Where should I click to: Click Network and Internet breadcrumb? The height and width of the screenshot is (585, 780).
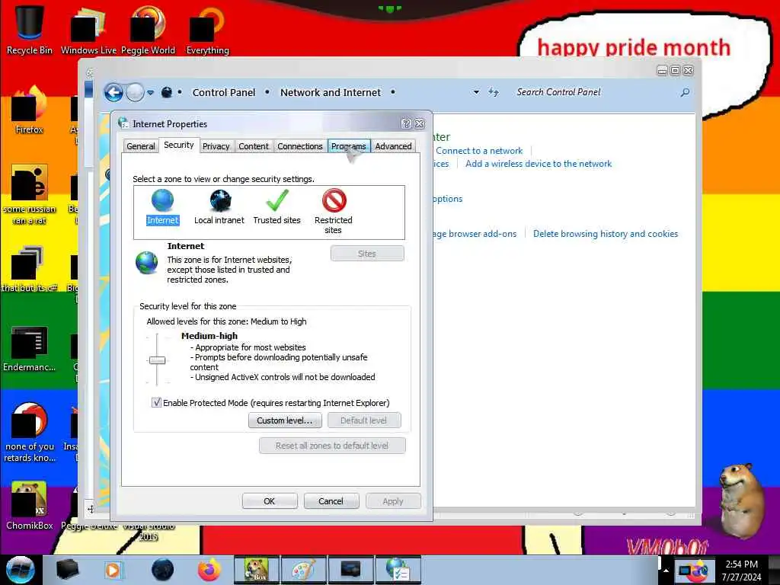pos(331,92)
